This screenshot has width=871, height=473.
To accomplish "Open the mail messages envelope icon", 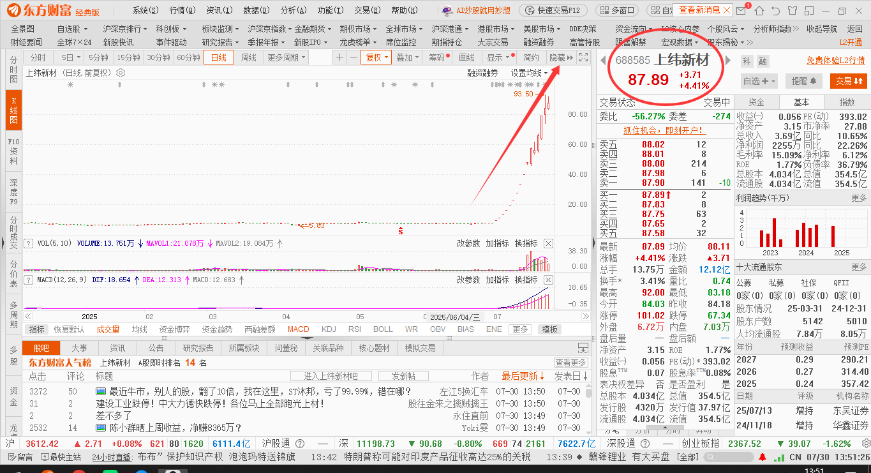I will tap(741, 10).
